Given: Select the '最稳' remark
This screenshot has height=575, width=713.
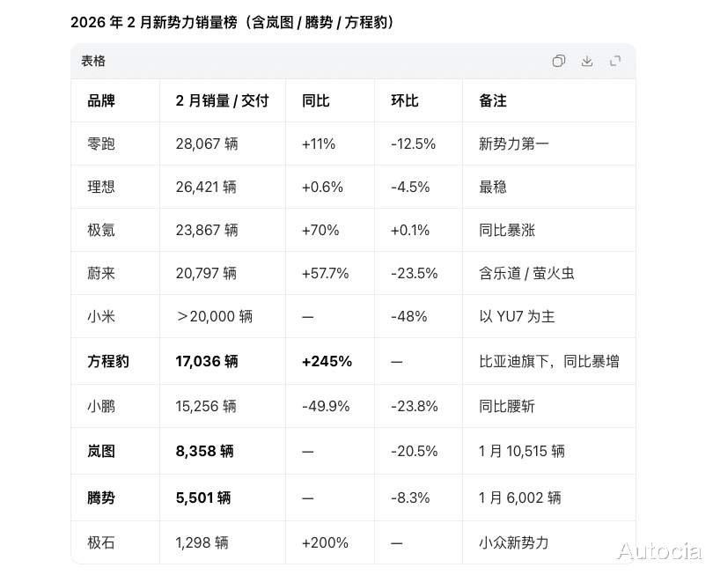Looking at the screenshot, I should [x=493, y=187].
